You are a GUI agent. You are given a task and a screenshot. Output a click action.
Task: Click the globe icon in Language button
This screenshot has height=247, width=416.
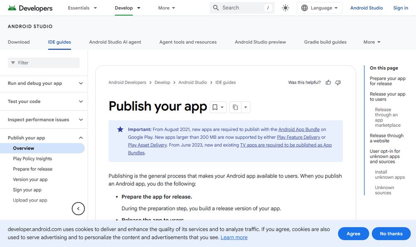pyautogui.click(x=305, y=8)
